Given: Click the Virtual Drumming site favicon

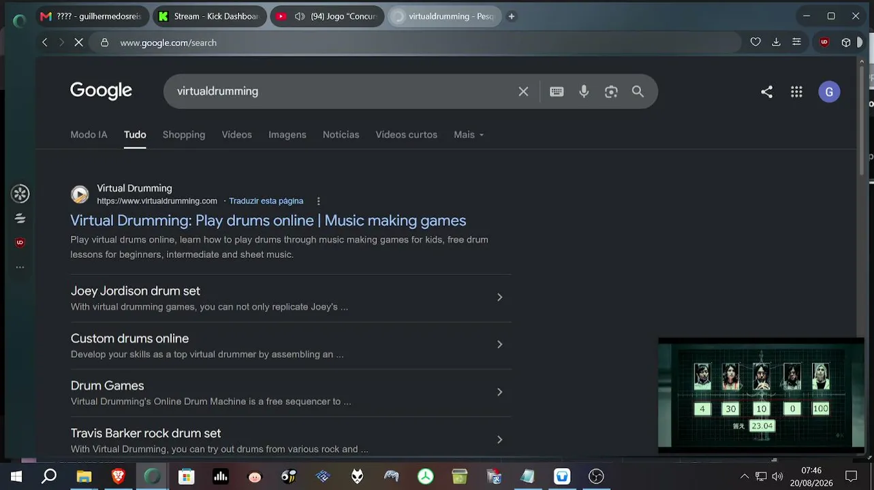Looking at the screenshot, I should click(80, 195).
